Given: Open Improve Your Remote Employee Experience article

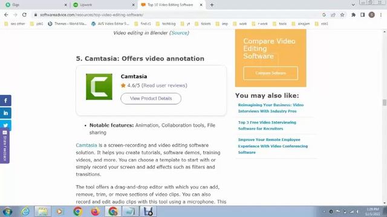Looking at the screenshot, I should [x=273, y=146].
